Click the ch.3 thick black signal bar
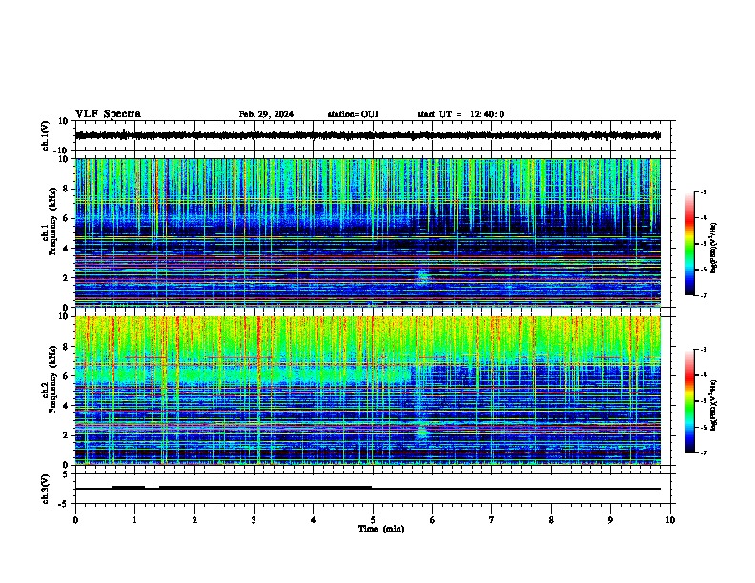 (x=265, y=488)
